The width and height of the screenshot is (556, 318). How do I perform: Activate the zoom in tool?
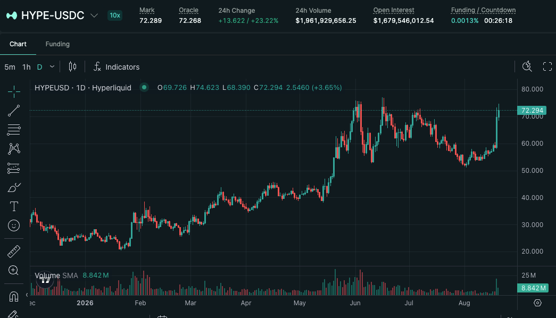[13, 271]
